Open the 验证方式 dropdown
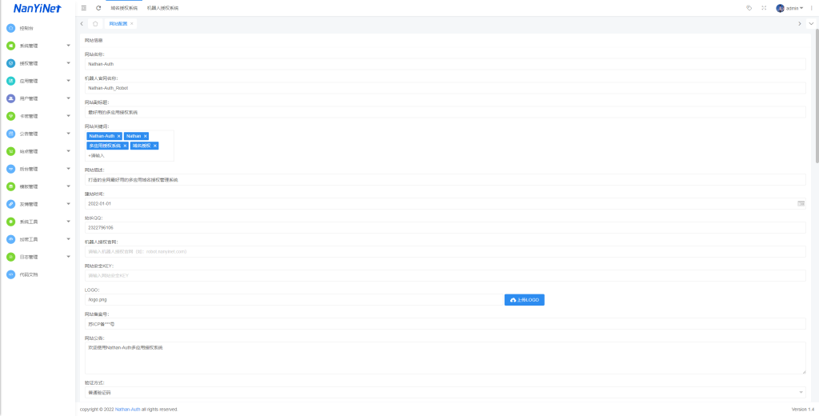Image resolution: width=819 pixels, height=416 pixels. pyautogui.click(x=445, y=393)
